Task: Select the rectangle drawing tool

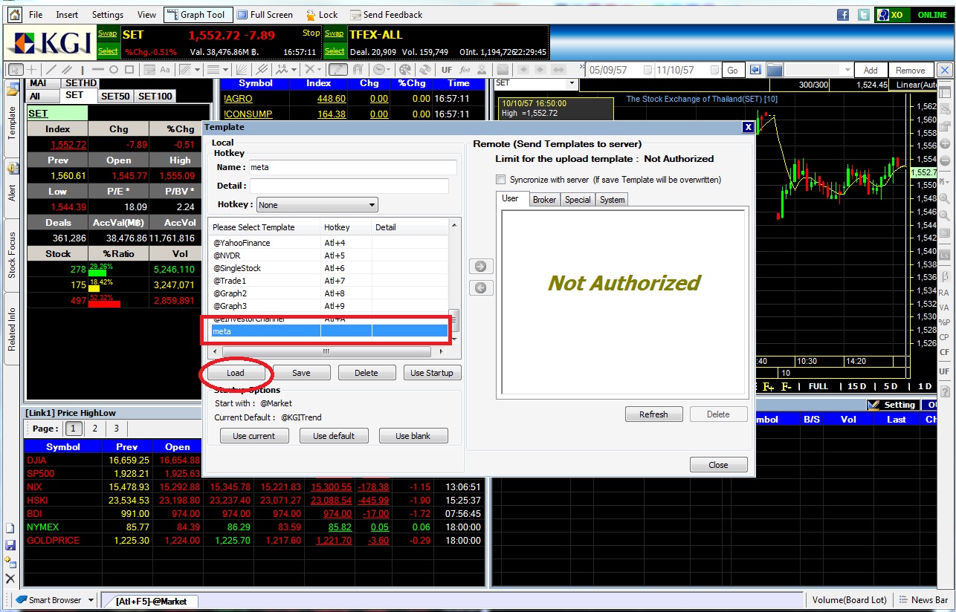Action: point(129,70)
